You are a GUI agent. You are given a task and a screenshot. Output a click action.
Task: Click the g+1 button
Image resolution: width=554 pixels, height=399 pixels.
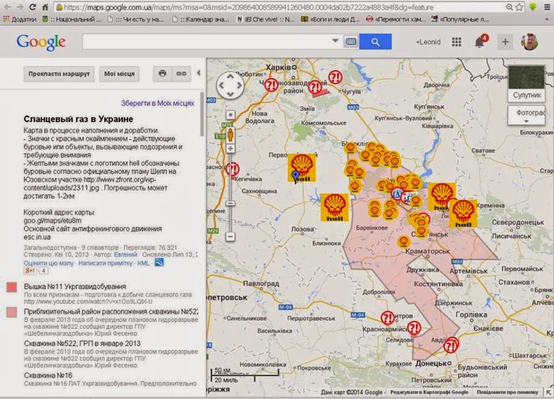tap(30, 270)
